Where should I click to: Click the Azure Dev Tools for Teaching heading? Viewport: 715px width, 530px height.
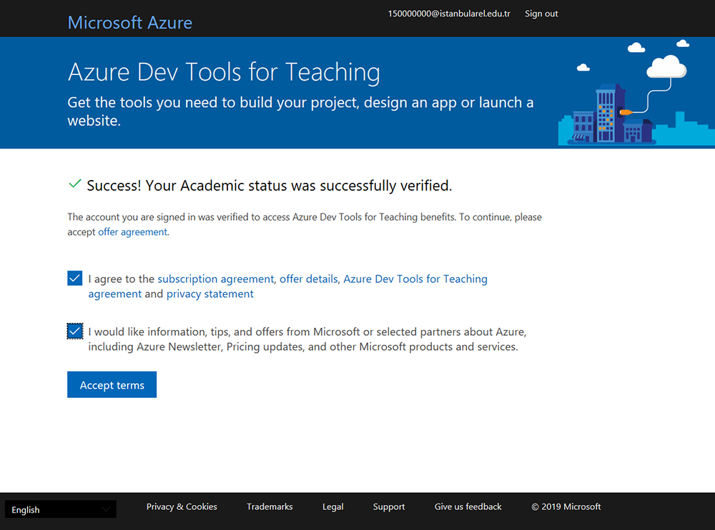pos(223,72)
